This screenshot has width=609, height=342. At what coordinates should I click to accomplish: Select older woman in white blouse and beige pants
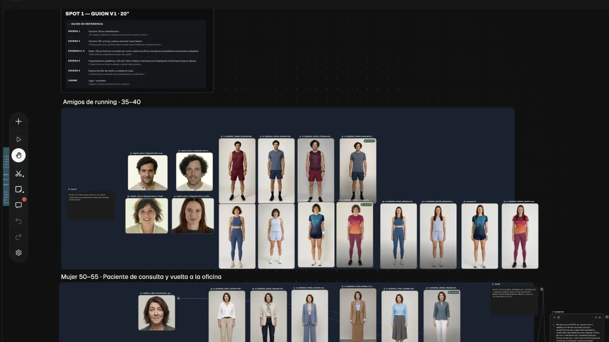[227, 317]
